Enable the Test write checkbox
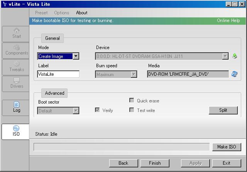This screenshot has width=247, height=172. click(132, 110)
